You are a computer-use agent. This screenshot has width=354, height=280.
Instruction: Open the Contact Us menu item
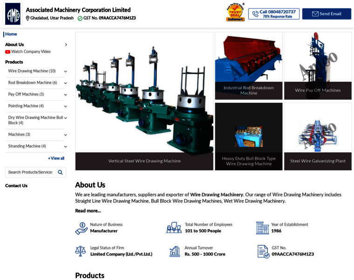click(x=16, y=186)
